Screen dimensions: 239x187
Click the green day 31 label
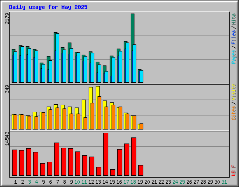pos(224,182)
